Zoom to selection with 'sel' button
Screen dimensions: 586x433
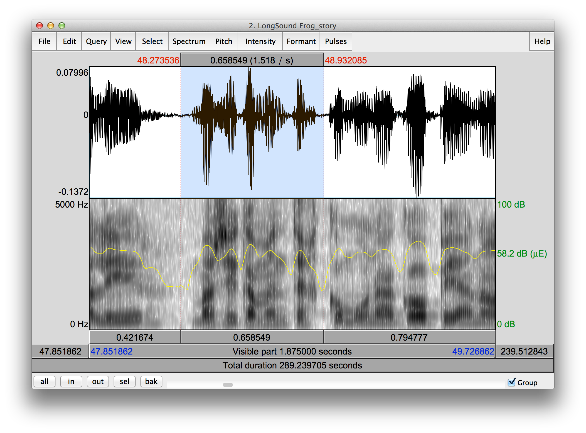tap(125, 381)
